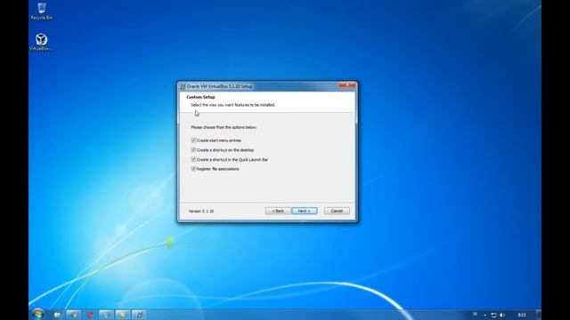Viewport: 570px width, 320px height.
Task: Click the 'Version 5.1.10' text
Action: click(x=201, y=212)
